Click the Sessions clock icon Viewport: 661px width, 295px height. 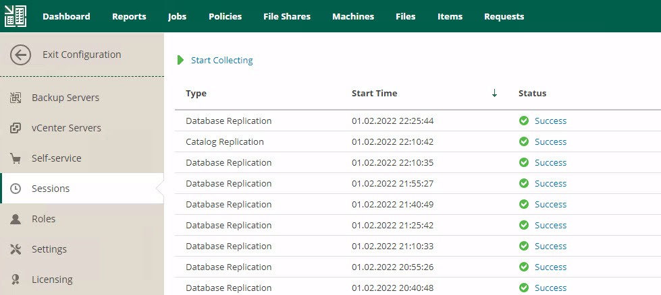[x=16, y=189]
